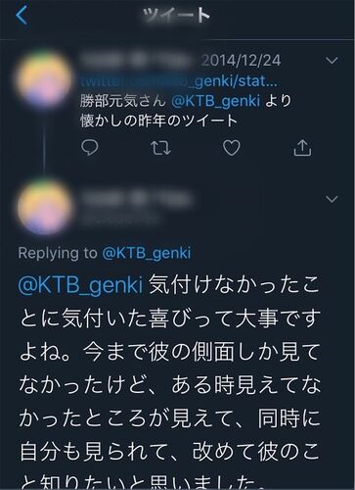The image size is (355, 490).
Task: Open the second tweet author's blurred name
Action: pyautogui.click(x=136, y=199)
